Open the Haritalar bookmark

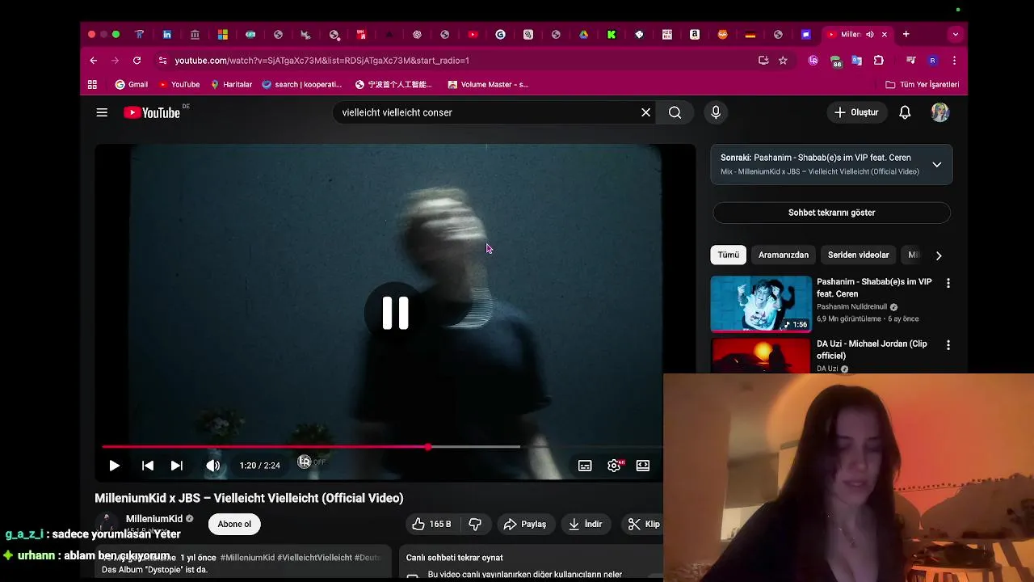coord(231,84)
